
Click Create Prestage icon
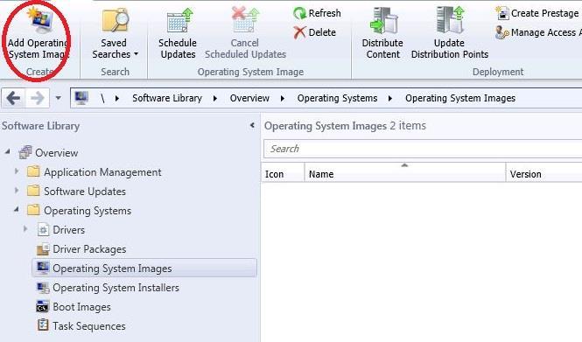click(502, 13)
